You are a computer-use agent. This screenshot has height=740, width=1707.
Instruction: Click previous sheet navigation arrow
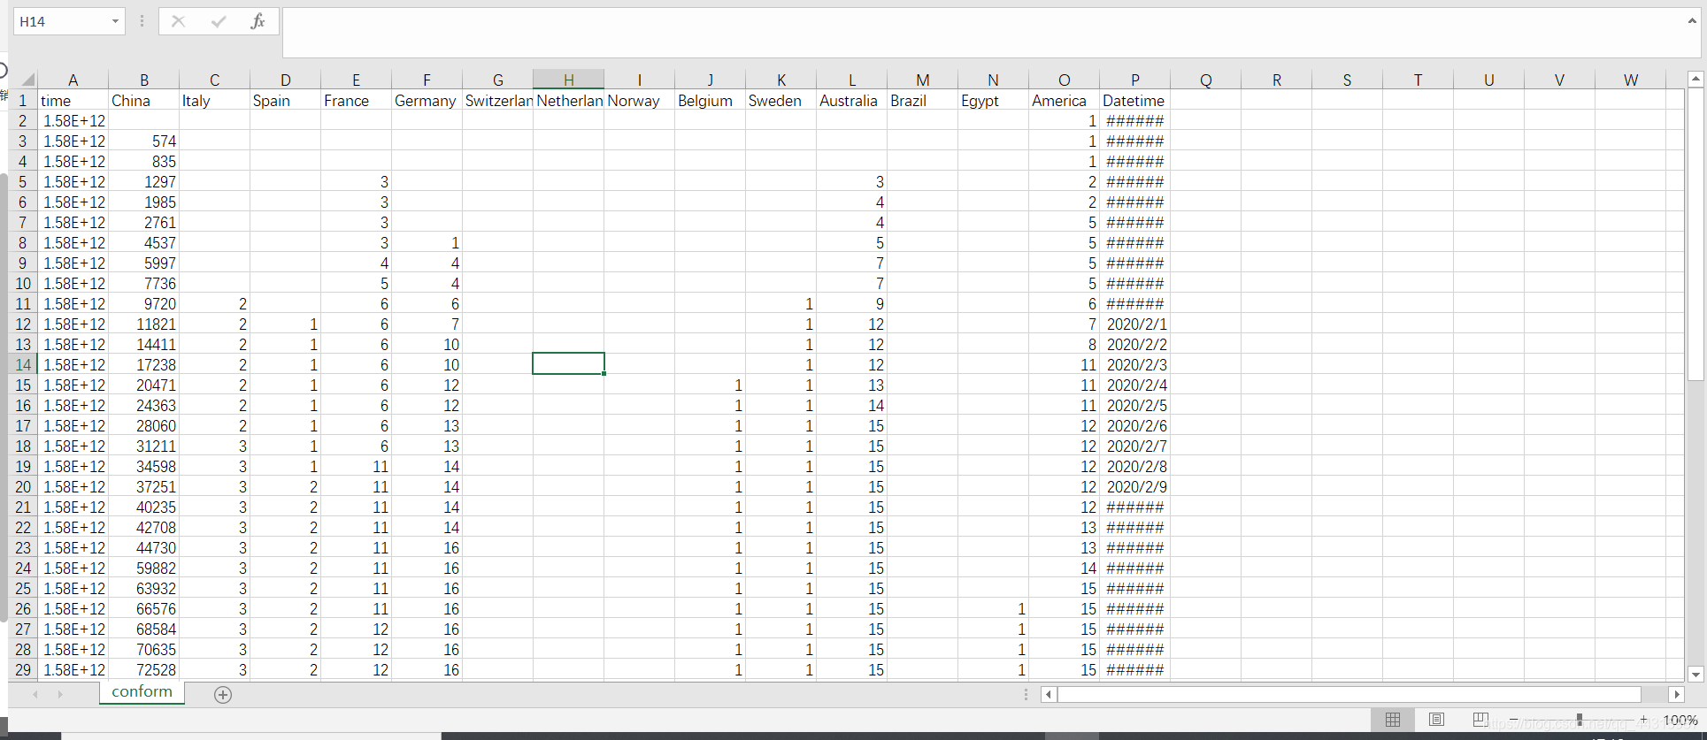pyautogui.click(x=35, y=695)
